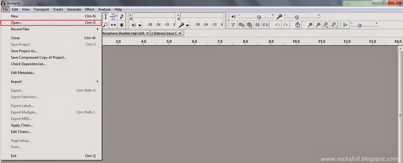Image resolution: width=403 pixels, height=163 pixels.
Task: Adjust the output volume slider
Action: [x=259, y=17]
